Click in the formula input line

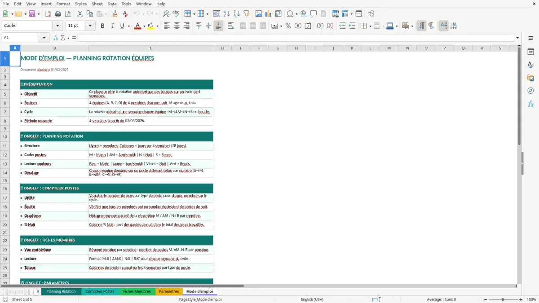(x=296, y=38)
